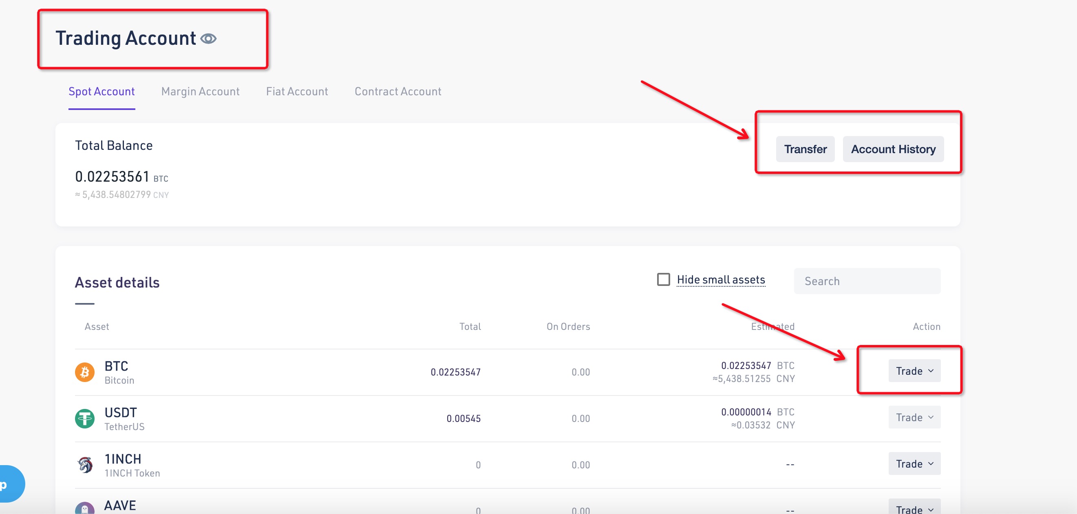Expand the 1INCH Trade dropdown
Viewport: 1077px width, 514px height.
914,464
